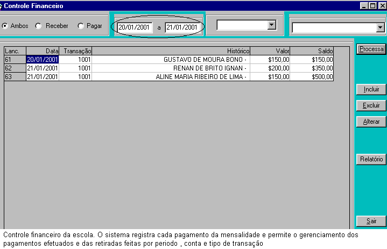This screenshot has height=249, width=387.
Task: Click the Sair exit button
Action: point(371,221)
